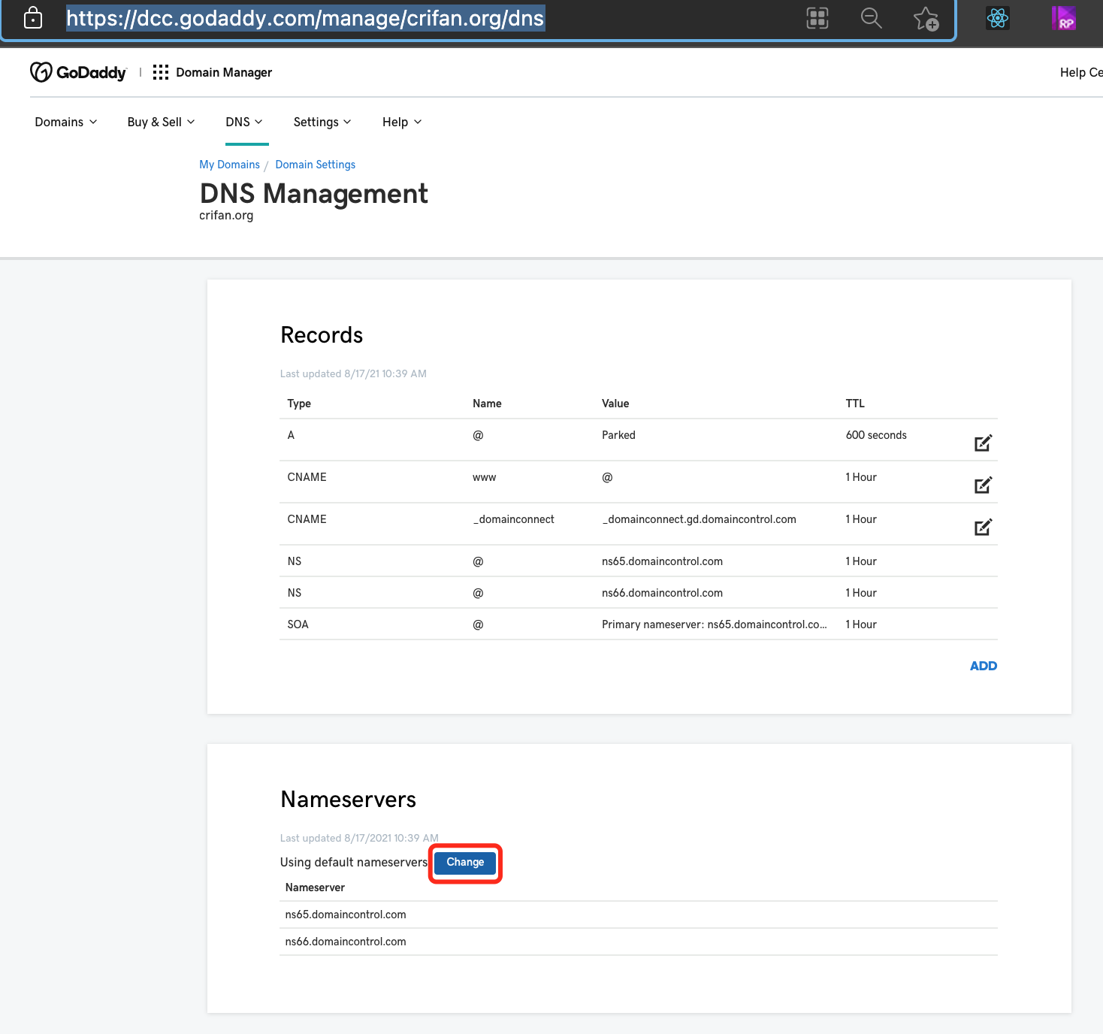Click Domain Manager title
This screenshot has height=1034, width=1103.
pos(224,72)
